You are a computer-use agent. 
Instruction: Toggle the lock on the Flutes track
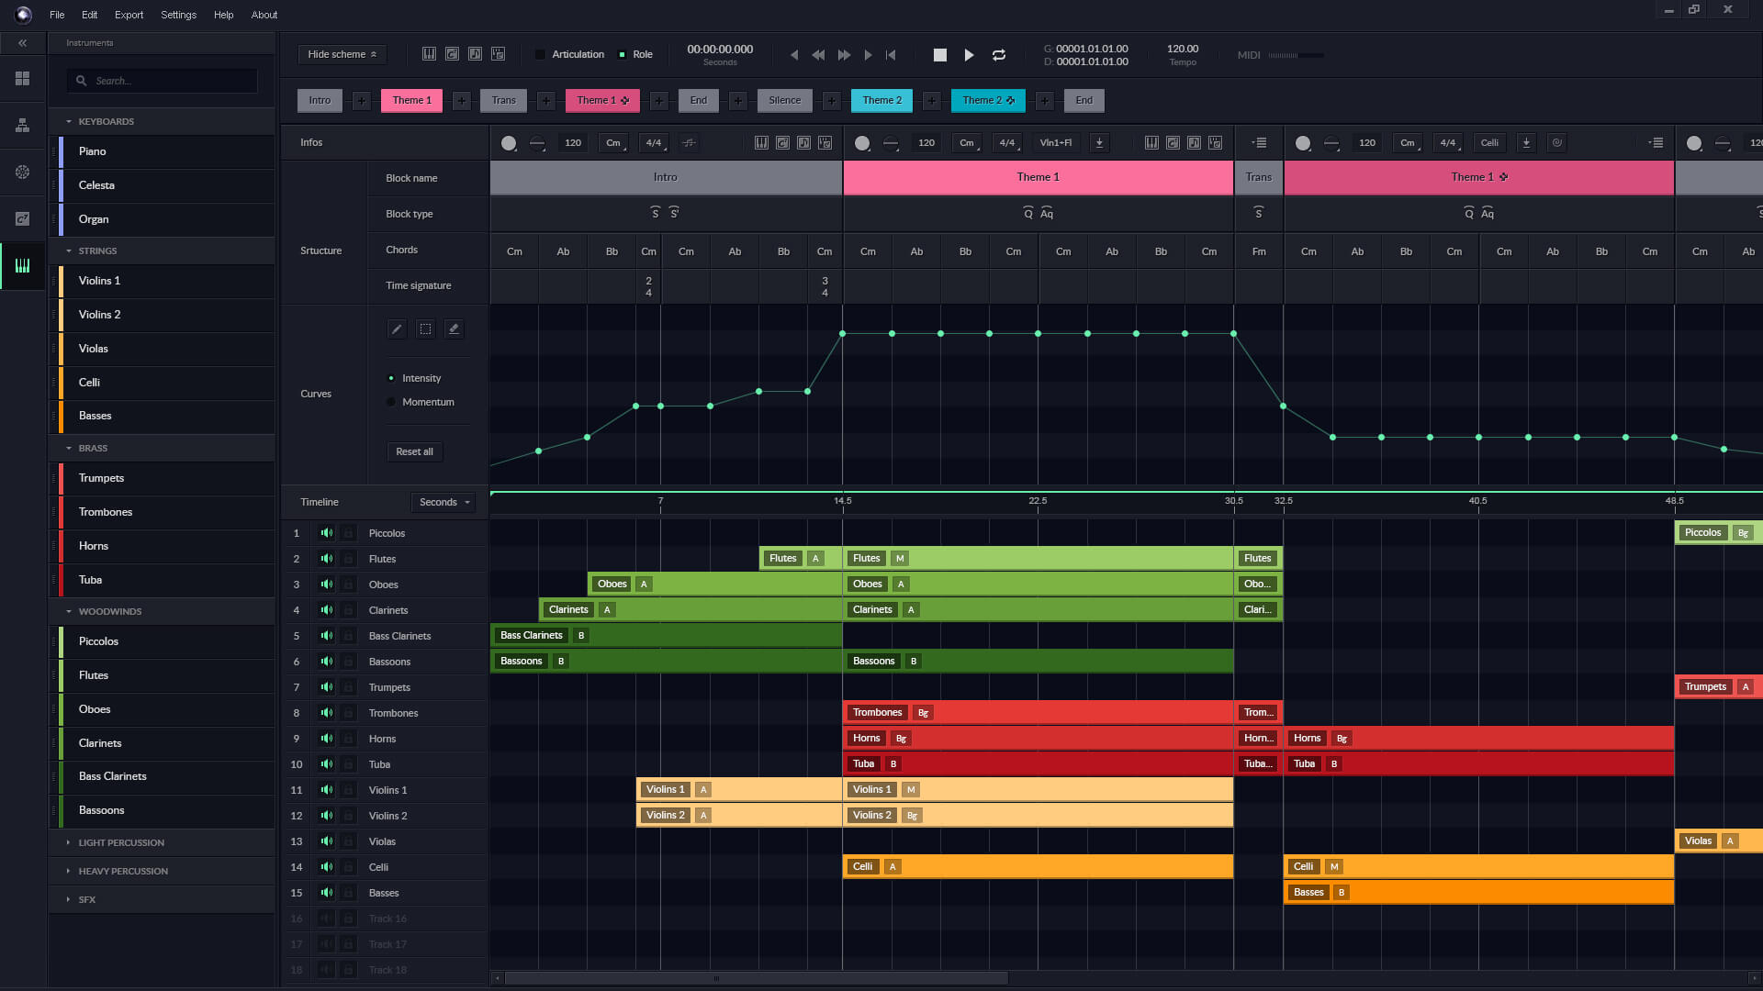pos(348,559)
